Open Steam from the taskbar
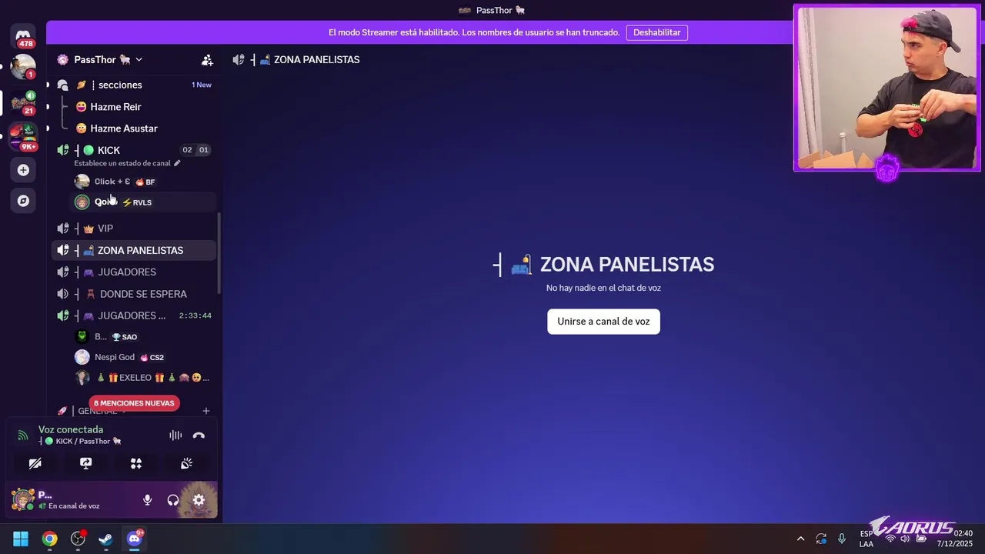Screen dimensions: 985x554 [x=105, y=539]
